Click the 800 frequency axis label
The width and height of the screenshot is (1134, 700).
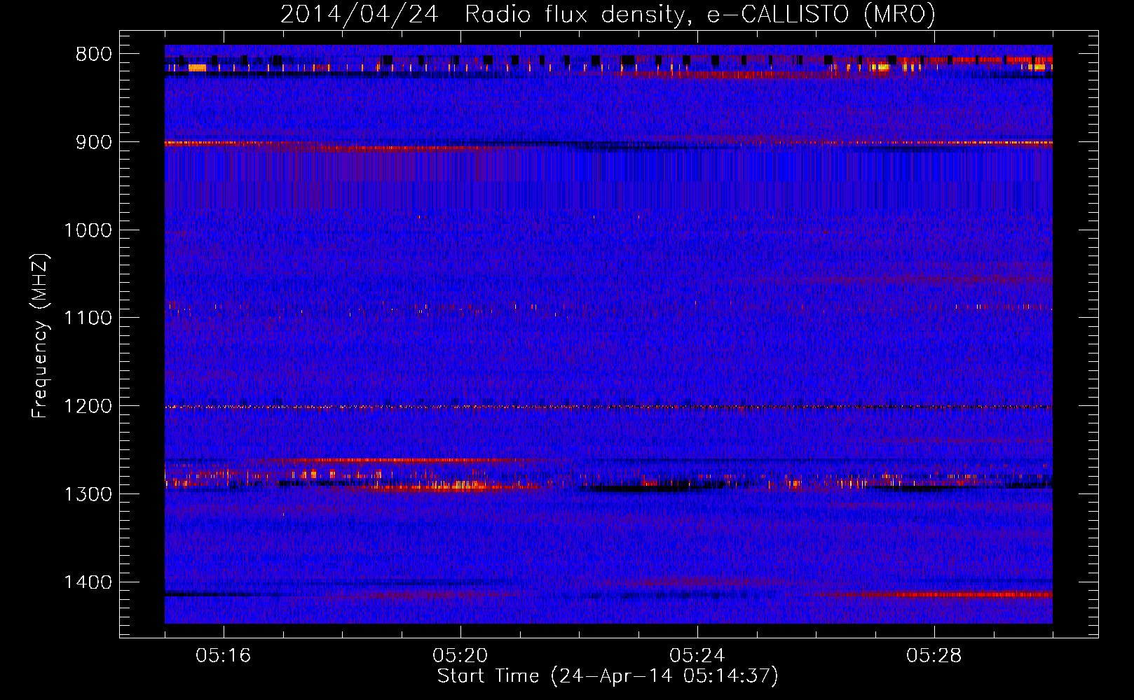94,55
